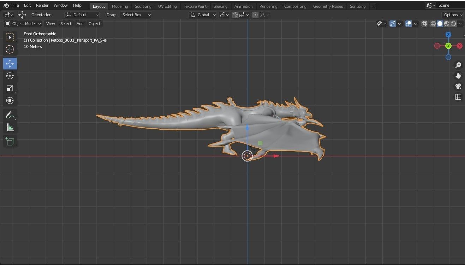The image size is (465, 265).
Task: Click the green plane handle of move gizmo
Action: click(x=260, y=143)
